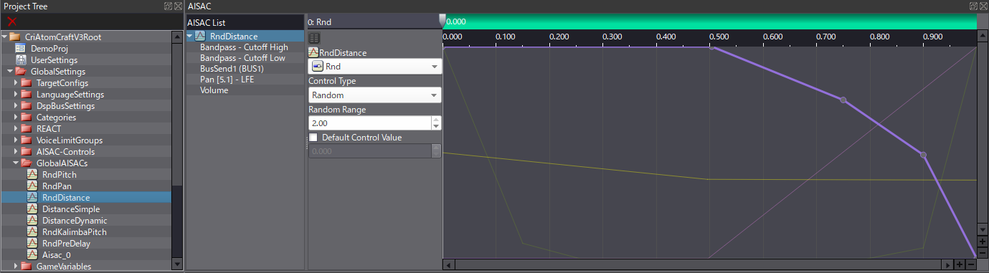
Task: Select Bandpass - Cutoff High graph entry
Action: [244, 47]
